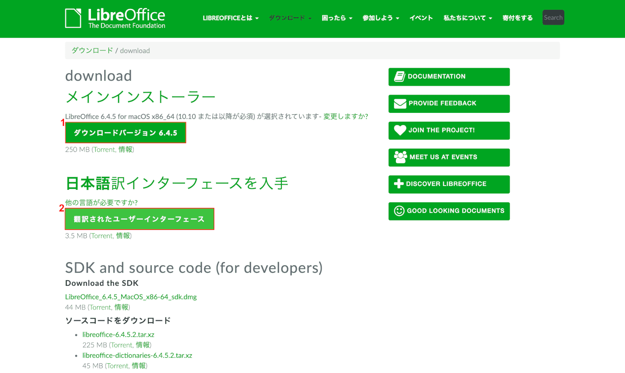Viewport: 625px width, 373px height.
Task: Download libreoffice-dictionaries-6.4.5.2.tar.xz
Action: [137, 355]
